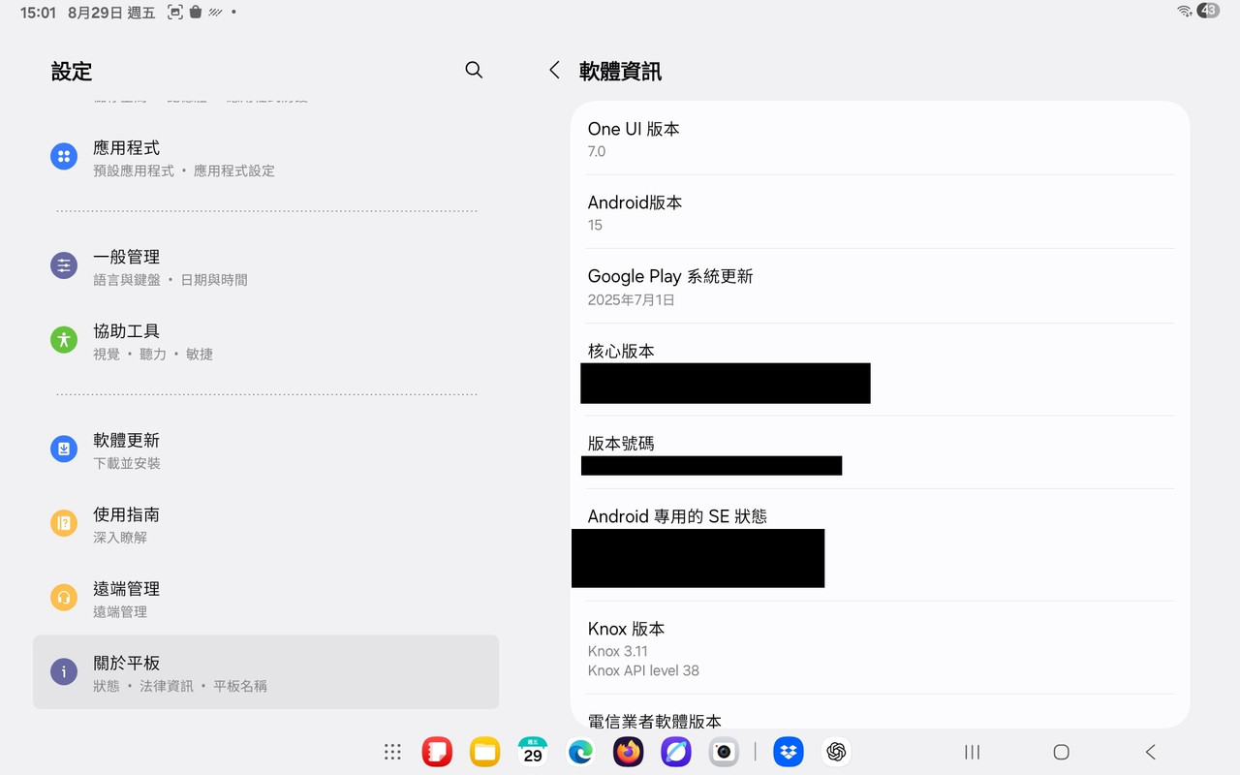Tap Google Play 系統更新 entry
Screen dimensions: 1240x775
[880, 287]
